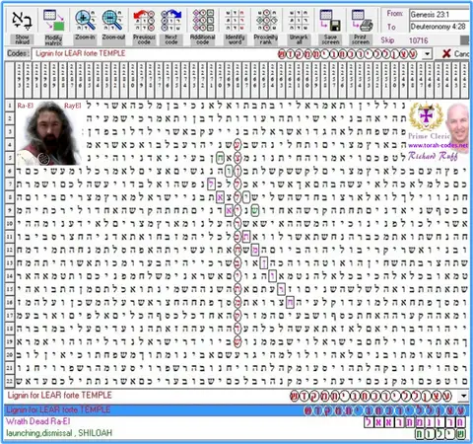Click the Codes combo box text field
473x444 pixels.
(227, 53)
